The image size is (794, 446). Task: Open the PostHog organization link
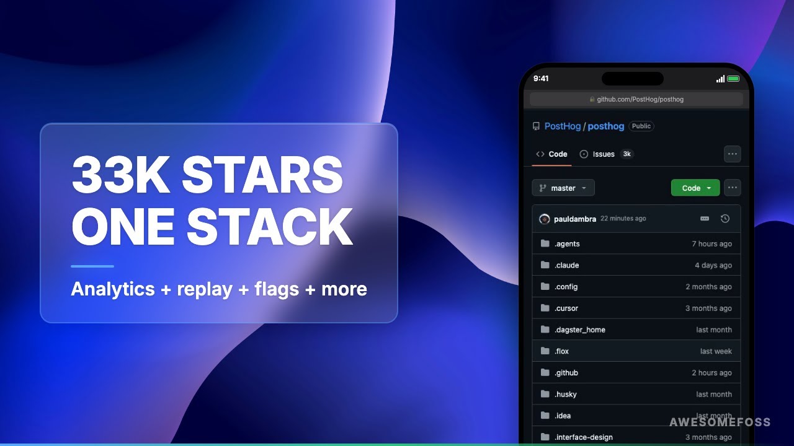563,126
